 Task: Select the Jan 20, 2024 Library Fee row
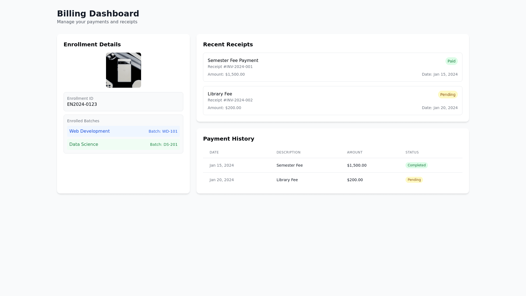pos(332,180)
